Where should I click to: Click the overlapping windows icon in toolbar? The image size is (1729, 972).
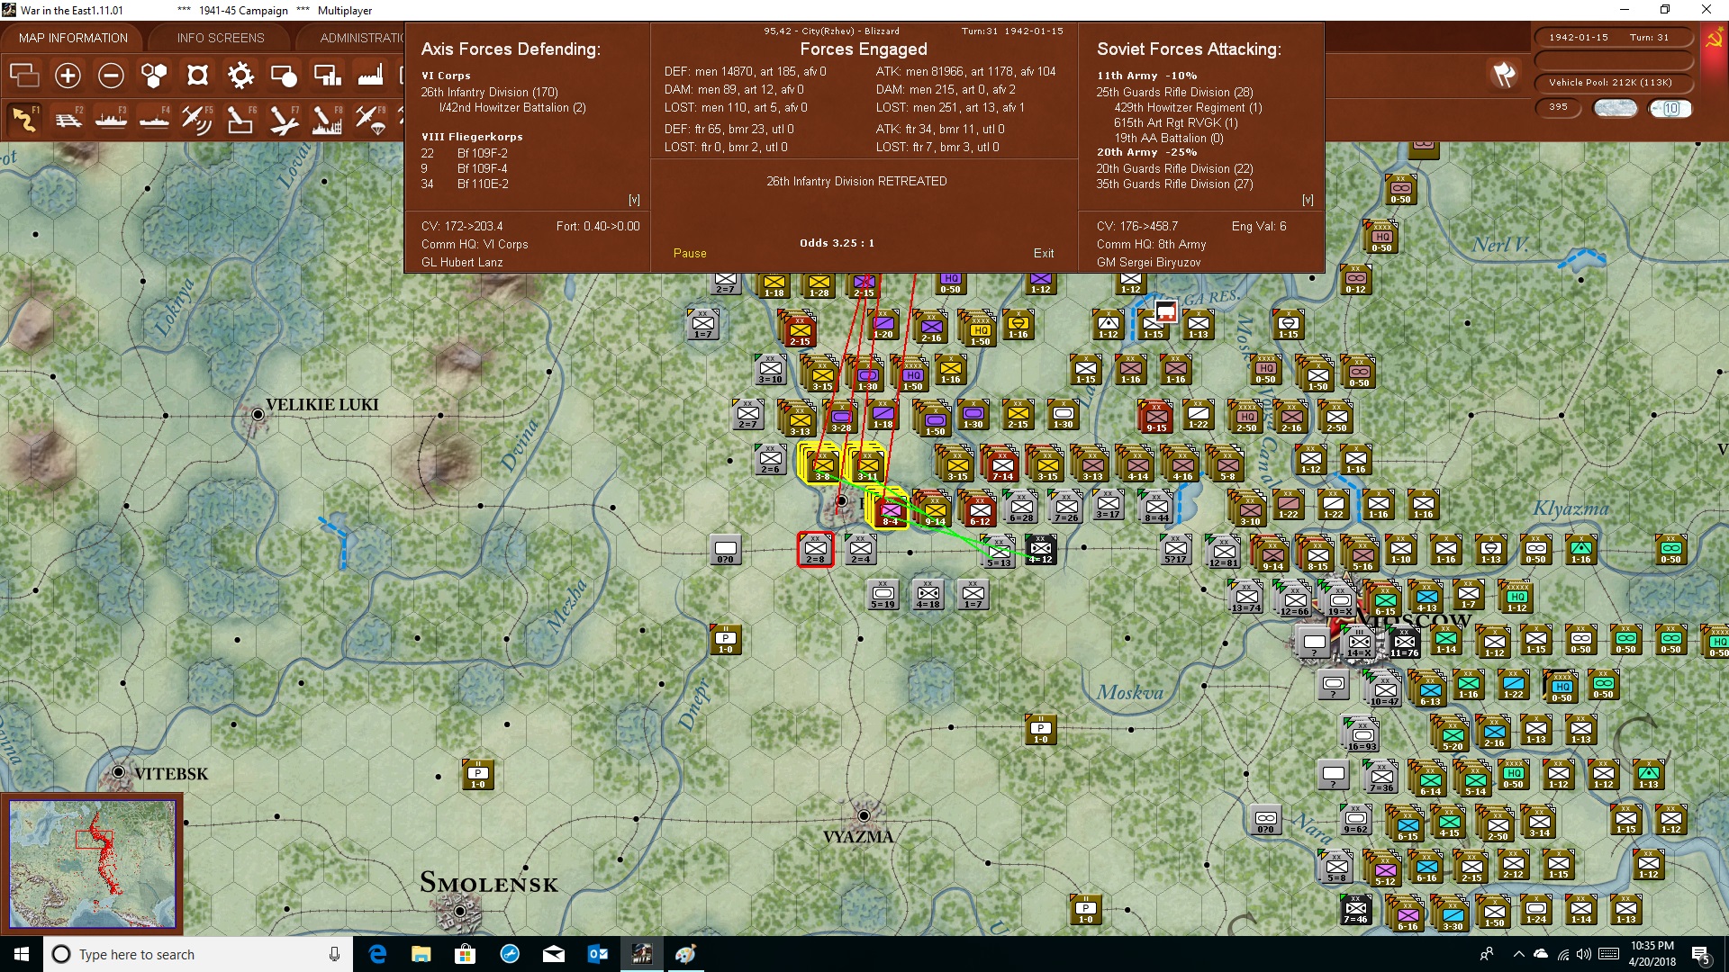[24, 76]
